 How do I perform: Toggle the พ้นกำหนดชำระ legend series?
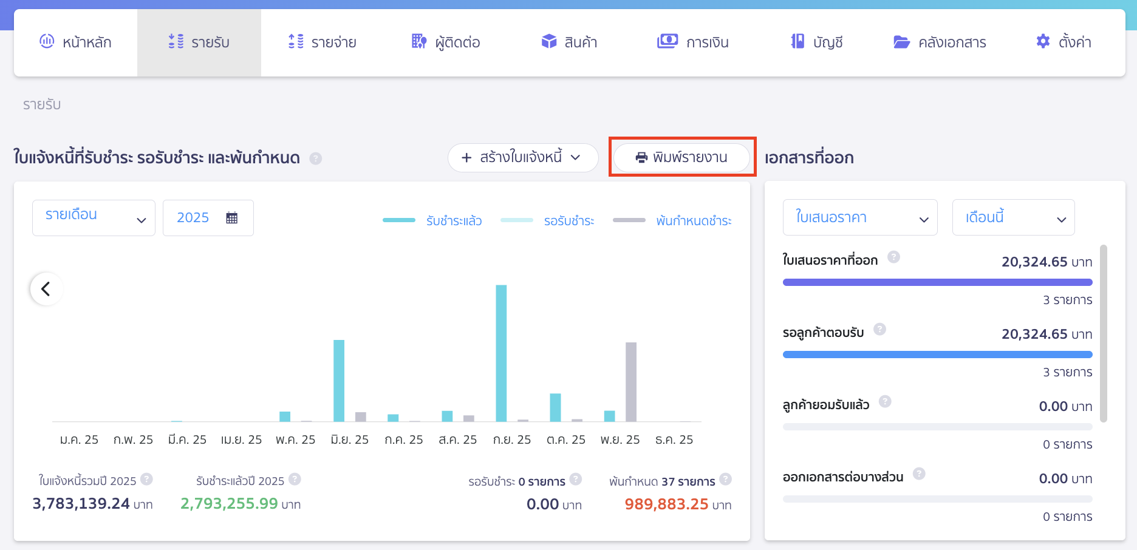tap(672, 220)
